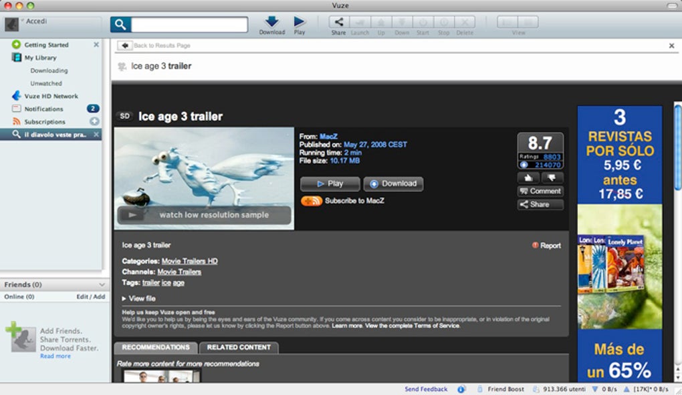Image resolution: width=682 pixels, height=395 pixels.
Task: Click Edit / Add friends link
Action: coord(91,296)
